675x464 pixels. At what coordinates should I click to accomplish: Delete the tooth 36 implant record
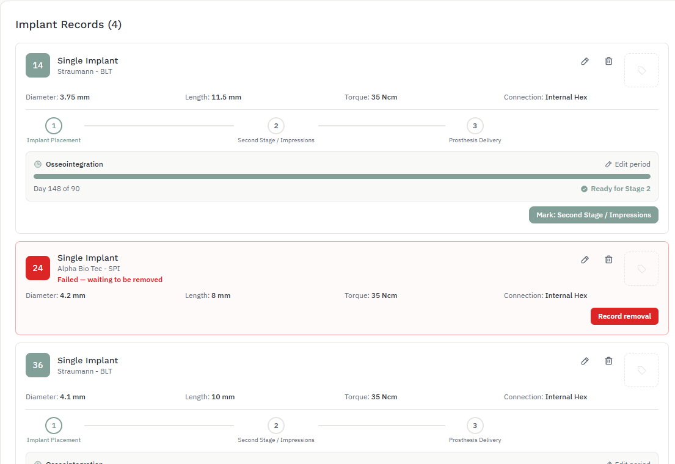point(608,361)
